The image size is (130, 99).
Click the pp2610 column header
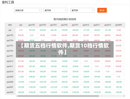click(x=108, y=25)
